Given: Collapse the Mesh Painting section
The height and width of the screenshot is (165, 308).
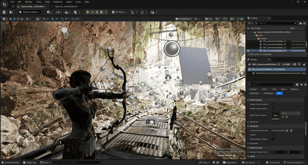Looking at the screenshot, I should [x=248, y=100].
